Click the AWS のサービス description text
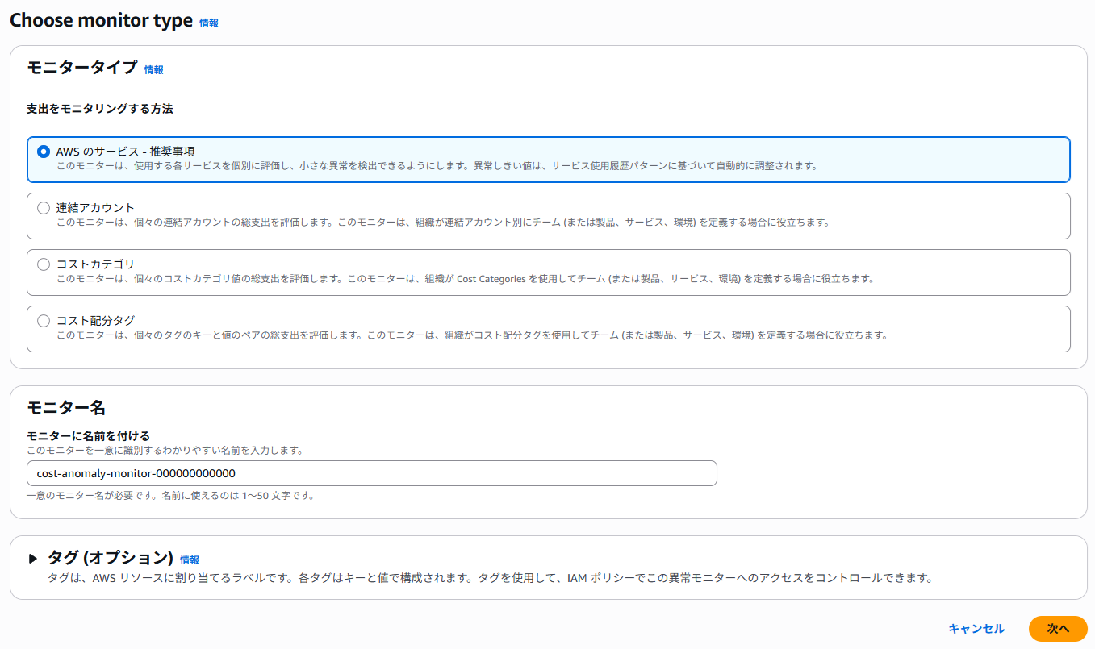This screenshot has width=1095, height=649. (437, 166)
